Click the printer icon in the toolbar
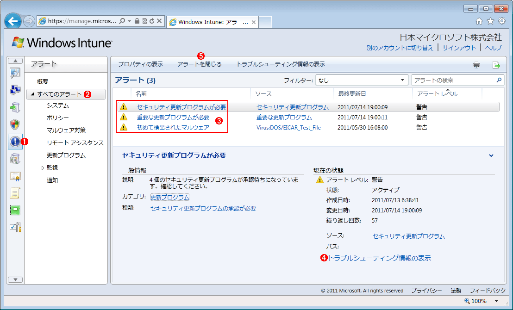 click(476, 65)
